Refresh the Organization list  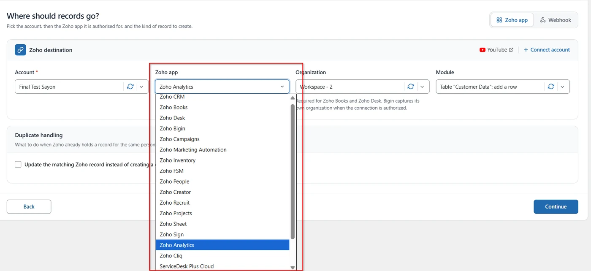[x=411, y=87]
